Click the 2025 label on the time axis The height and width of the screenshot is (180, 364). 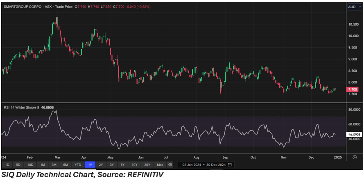pyautogui.click(x=338, y=157)
